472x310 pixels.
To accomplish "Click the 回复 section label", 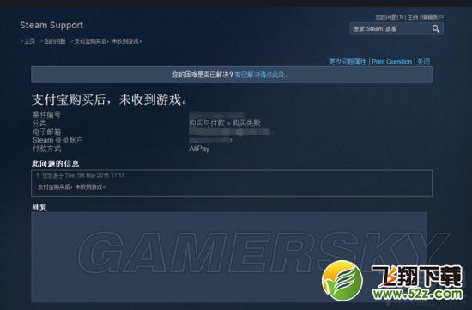I will point(39,207).
